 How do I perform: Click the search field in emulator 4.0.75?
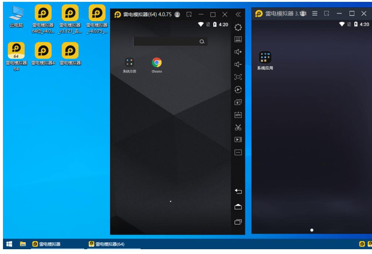tap(170, 41)
